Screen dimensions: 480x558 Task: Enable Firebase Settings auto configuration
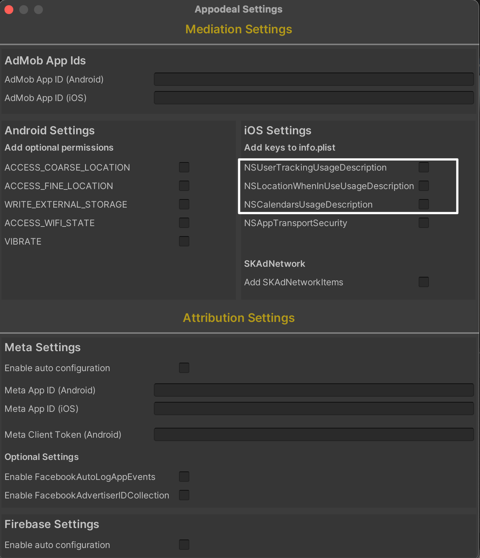[184, 545]
